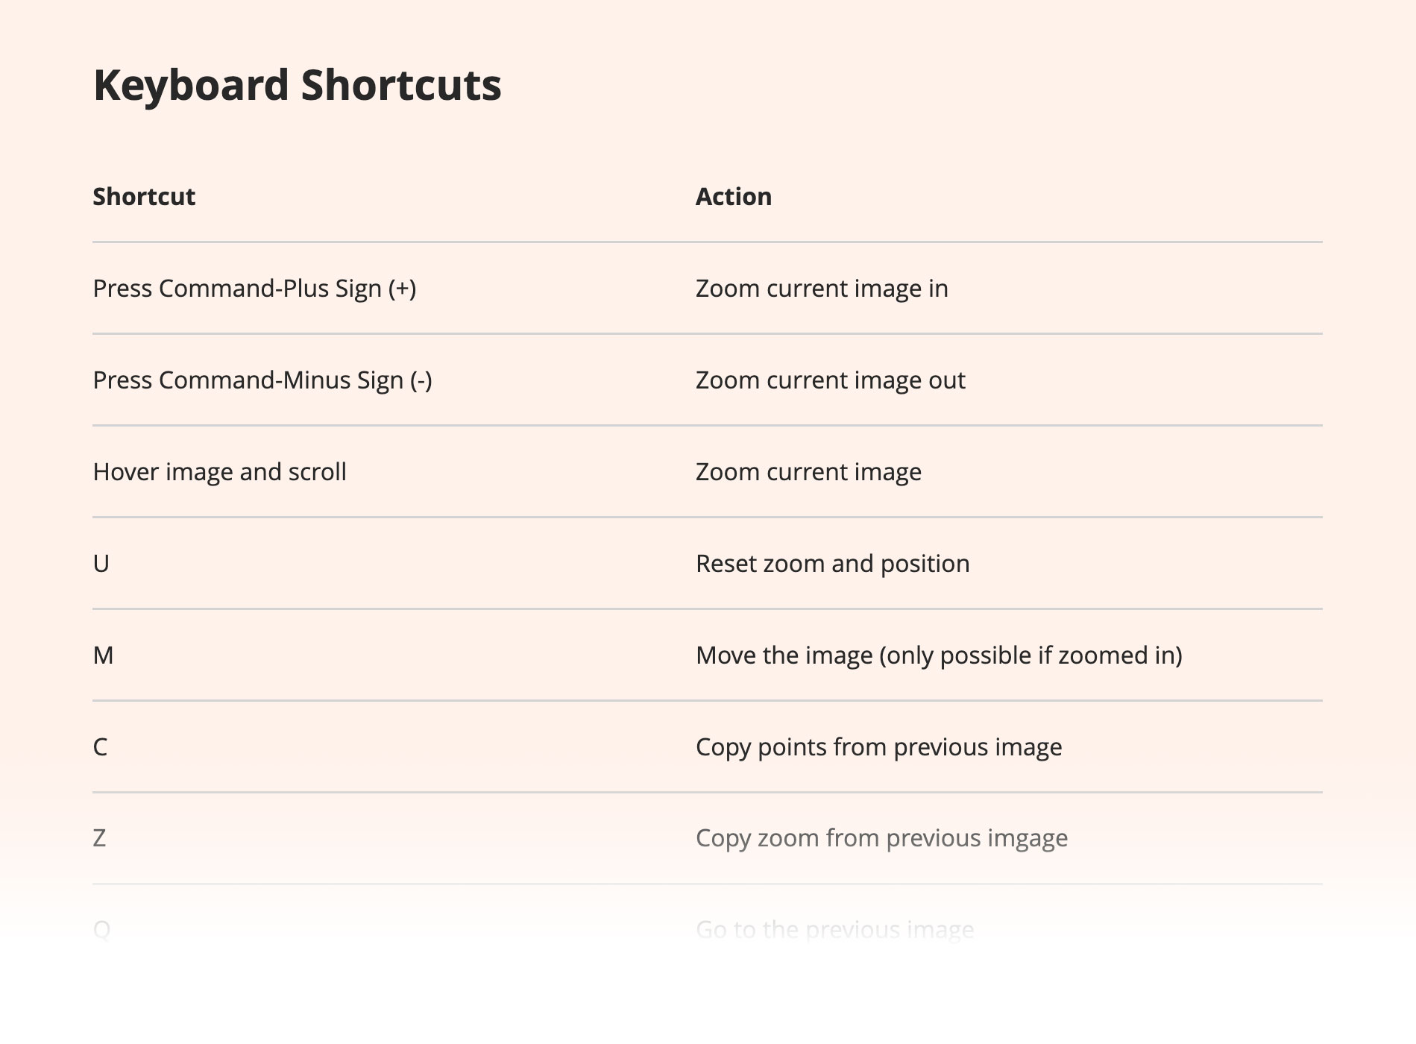The image size is (1416, 1044).
Task: Click the Zoom current image out text
Action: (831, 380)
